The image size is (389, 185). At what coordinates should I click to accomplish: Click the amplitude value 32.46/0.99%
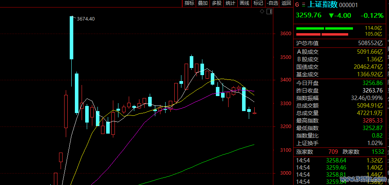367,98
